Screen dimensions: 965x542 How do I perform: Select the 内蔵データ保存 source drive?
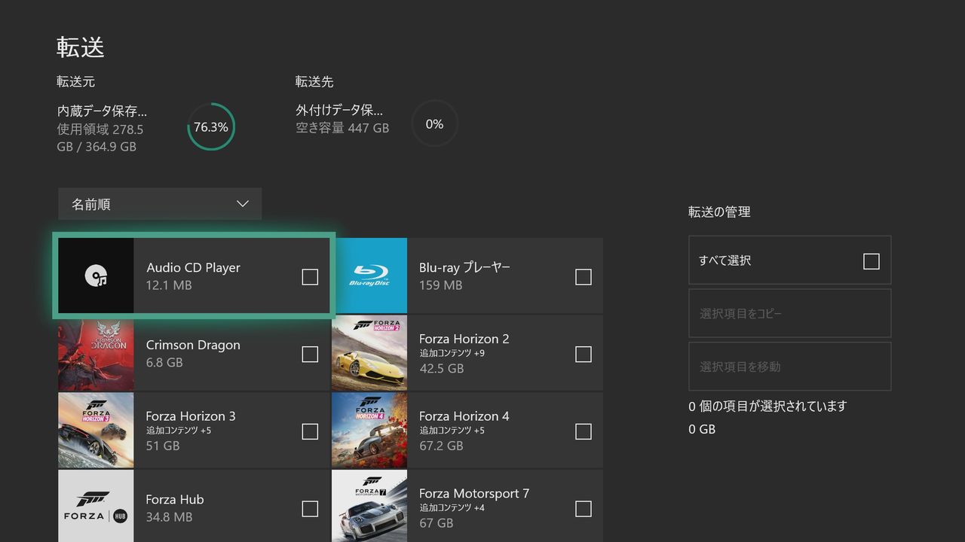coord(103,111)
